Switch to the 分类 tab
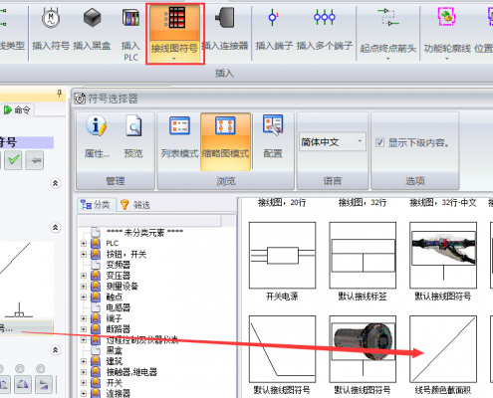 click(96, 205)
